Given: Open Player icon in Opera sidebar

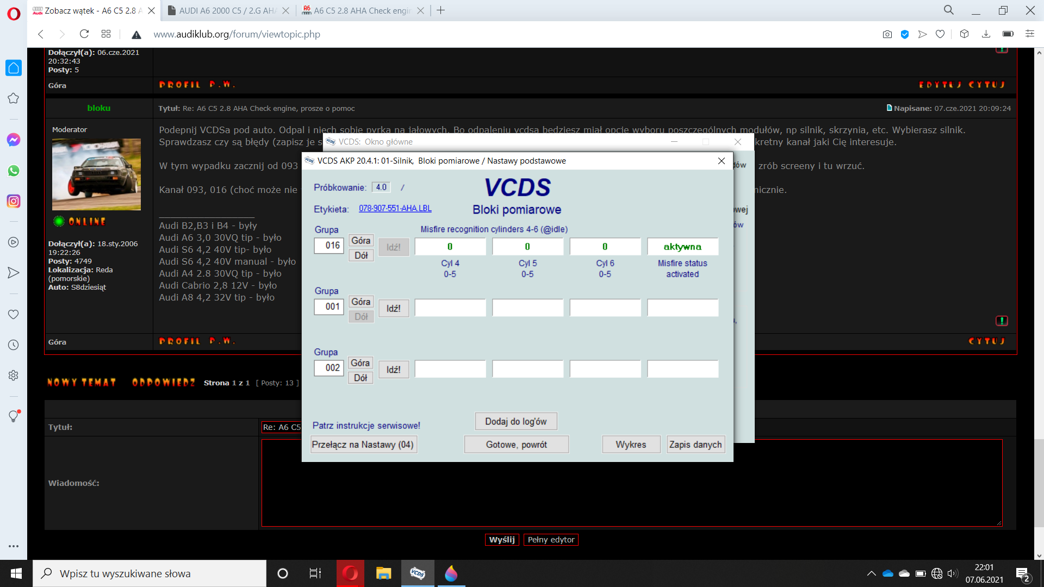Looking at the screenshot, I should coord(14,242).
